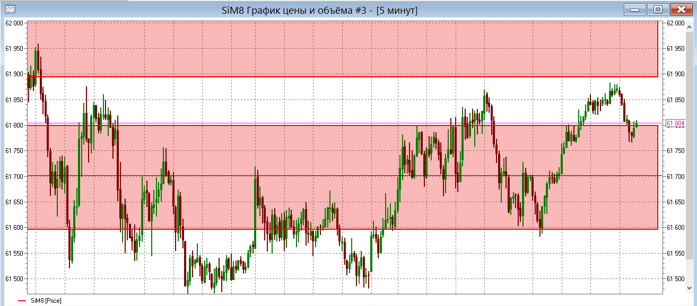Open the chart window system menu icon
The height and width of the screenshot is (306, 697).
(x=10, y=9)
